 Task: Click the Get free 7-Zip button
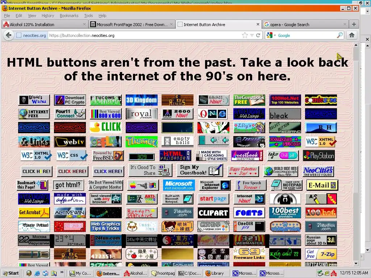tap(321, 254)
